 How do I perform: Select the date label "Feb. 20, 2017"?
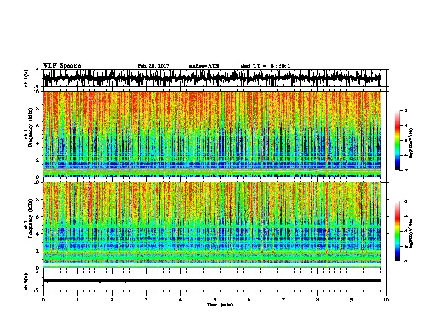(153, 66)
